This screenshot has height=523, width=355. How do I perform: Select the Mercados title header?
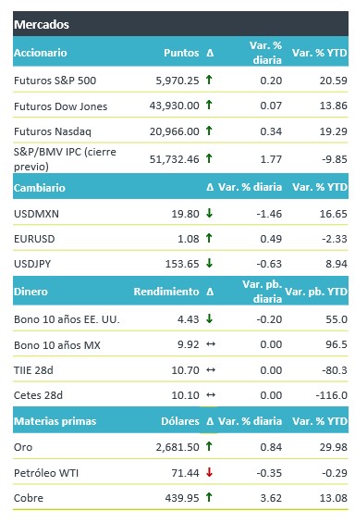pos(42,25)
